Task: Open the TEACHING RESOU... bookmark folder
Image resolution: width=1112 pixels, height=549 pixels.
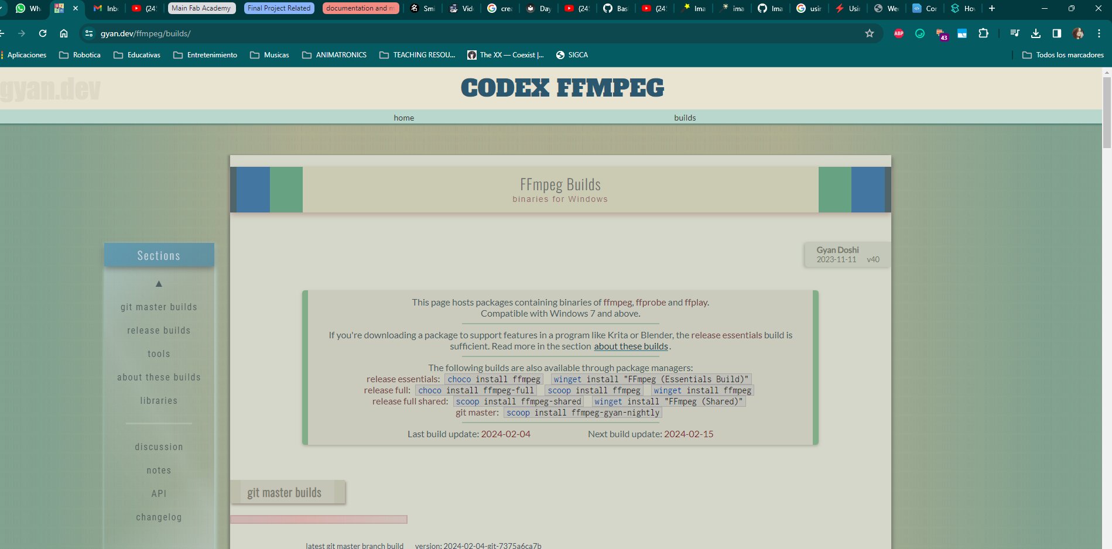Action: pyautogui.click(x=418, y=55)
